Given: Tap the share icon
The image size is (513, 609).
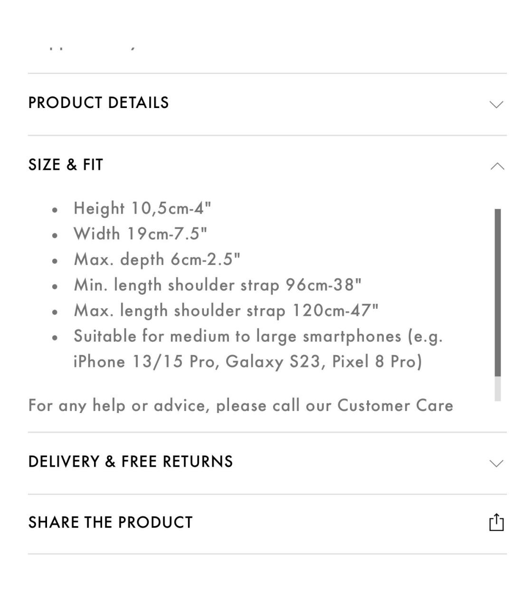Looking at the screenshot, I should coord(496,522).
